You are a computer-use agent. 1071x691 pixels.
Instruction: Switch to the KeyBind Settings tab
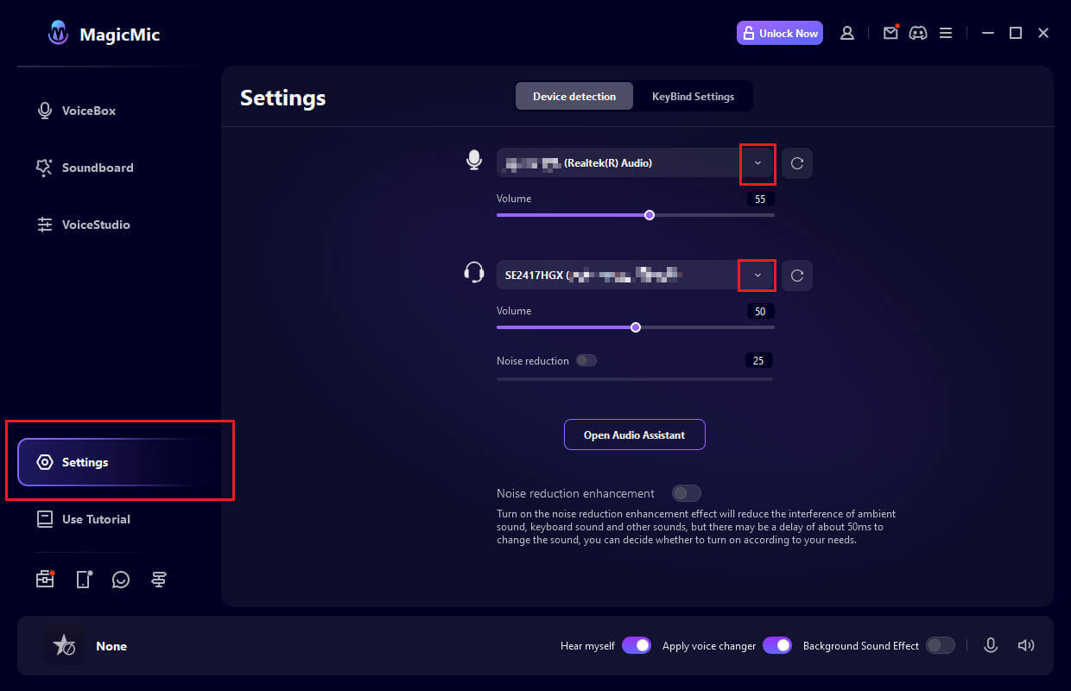[693, 96]
